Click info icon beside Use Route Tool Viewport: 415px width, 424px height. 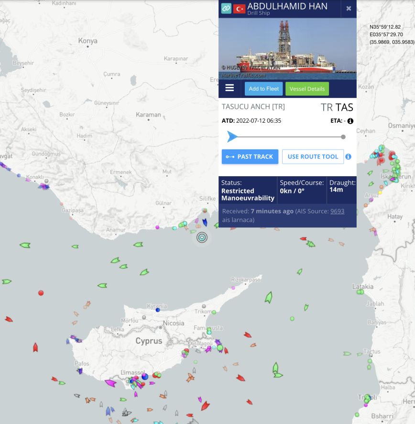348,157
